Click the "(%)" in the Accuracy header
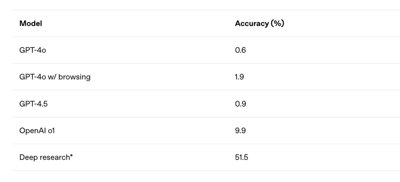 (x=277, y=24)
